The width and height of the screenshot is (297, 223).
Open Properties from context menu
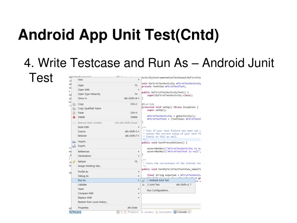point(106,208)
